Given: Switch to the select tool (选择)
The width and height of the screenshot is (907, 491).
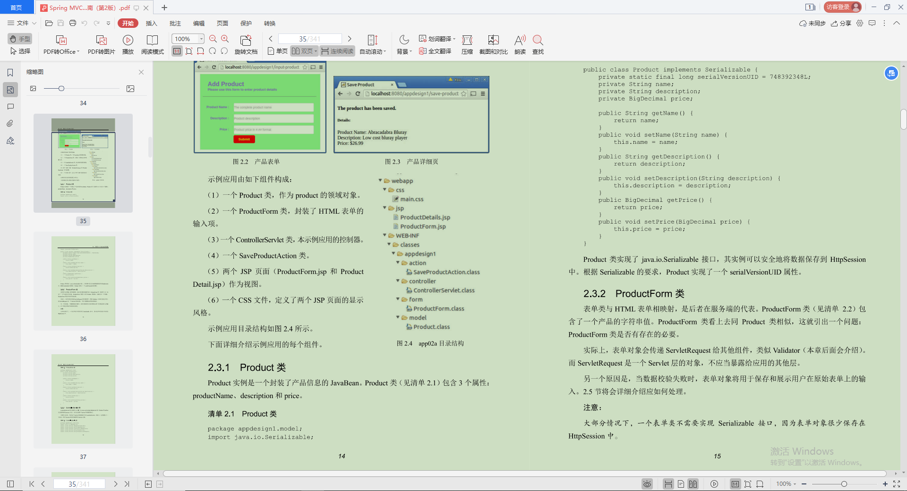Looking at the screenshot, I should coord(20,51).
